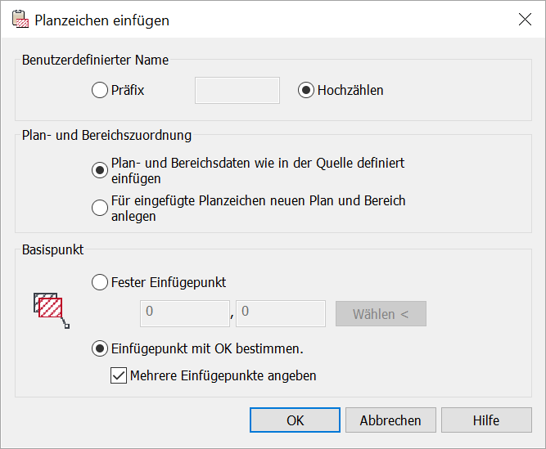The image size is (546, 449).
Task: Click the red hatched base point icon
Action: (50, 309)
